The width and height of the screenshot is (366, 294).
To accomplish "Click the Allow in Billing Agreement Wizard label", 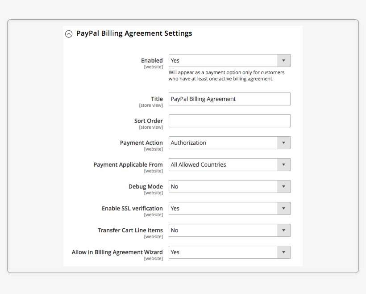I will (117, 252).
